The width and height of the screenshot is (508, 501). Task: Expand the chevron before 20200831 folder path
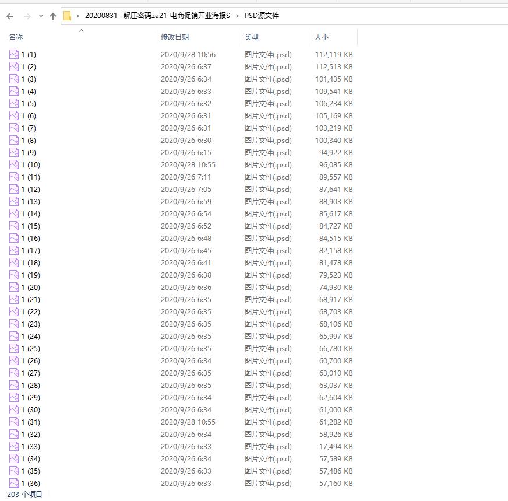point(78,16)
